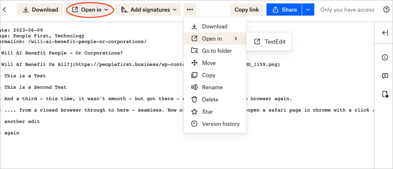This screenshot has width=393, height=169.
Task: Open the share options arrow dropdown
Action: [x=308, y=10]
